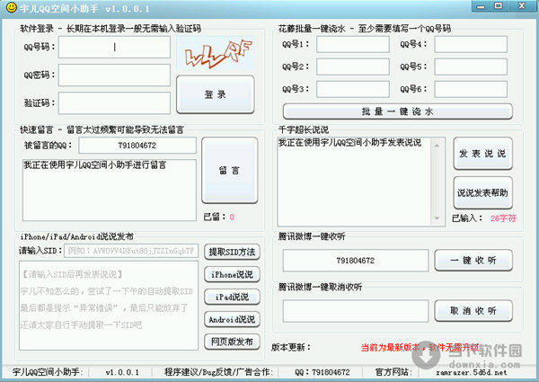Click the 发表说说 button
The image size is (539, 382).
(x=482, y=154)
